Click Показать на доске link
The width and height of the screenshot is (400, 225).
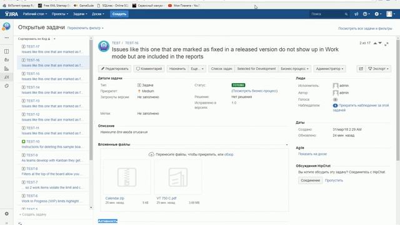point(312,154)
